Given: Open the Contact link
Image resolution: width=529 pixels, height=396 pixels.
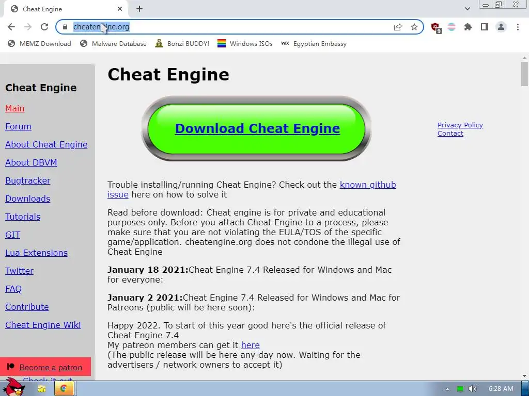Looking at the screenshot, I should 450,134.
